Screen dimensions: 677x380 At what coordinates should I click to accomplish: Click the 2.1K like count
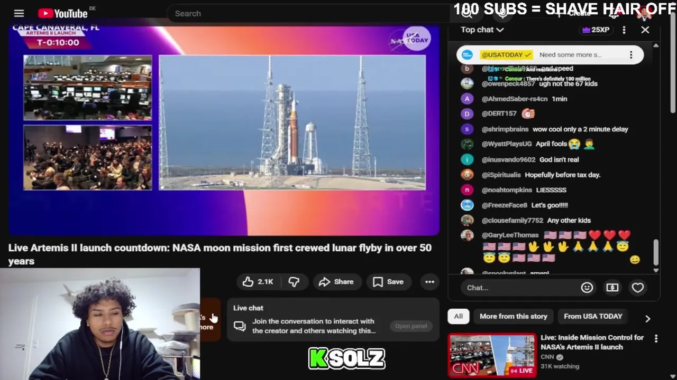[x=266, y=282]
